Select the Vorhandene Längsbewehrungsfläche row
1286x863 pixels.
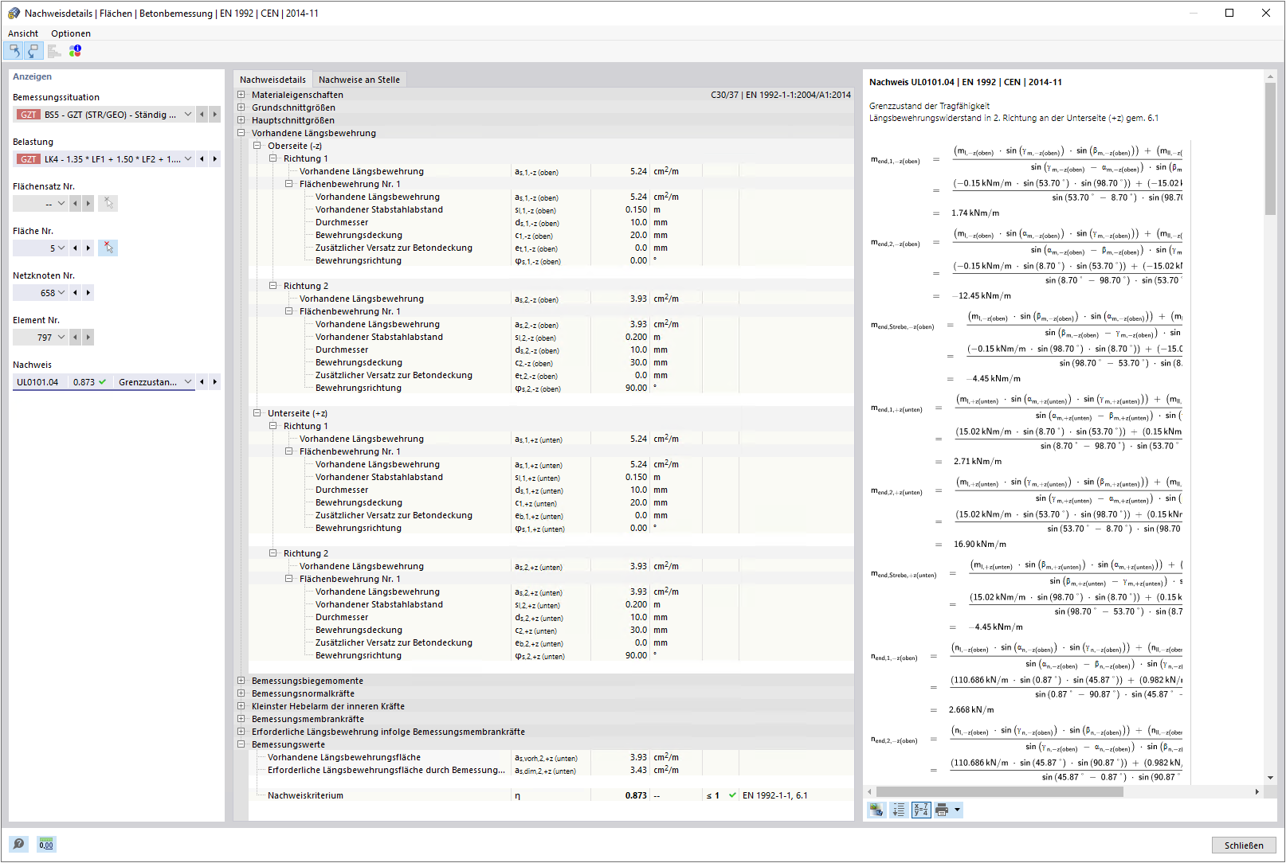pos(551,757)
